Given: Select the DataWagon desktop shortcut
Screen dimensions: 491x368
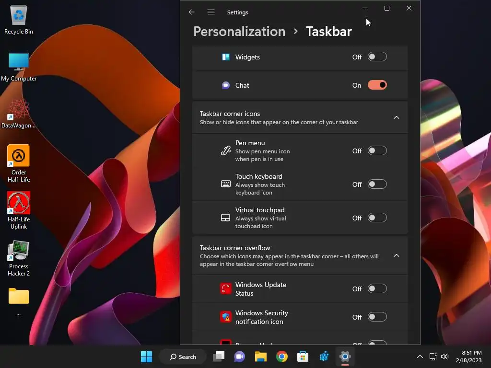Looking at the screenshot, I should 19,114.
